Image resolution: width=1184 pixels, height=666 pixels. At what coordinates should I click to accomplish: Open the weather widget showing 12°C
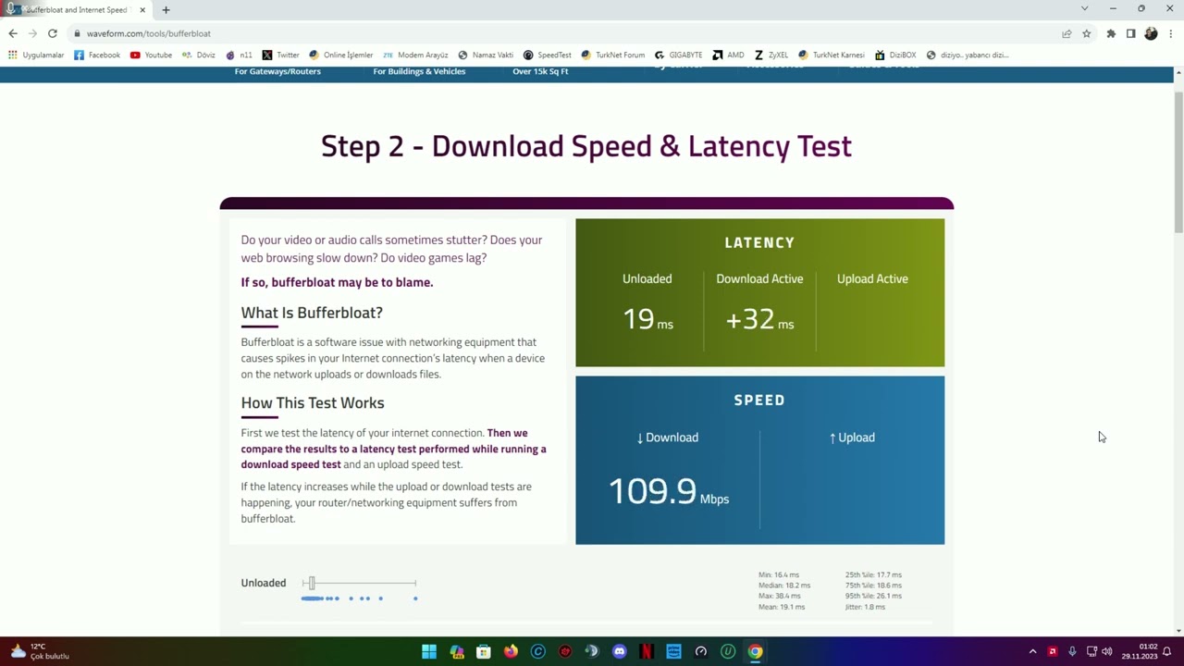tap(40, 651)
